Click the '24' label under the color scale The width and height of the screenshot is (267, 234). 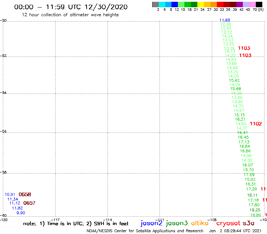point(202,10)
